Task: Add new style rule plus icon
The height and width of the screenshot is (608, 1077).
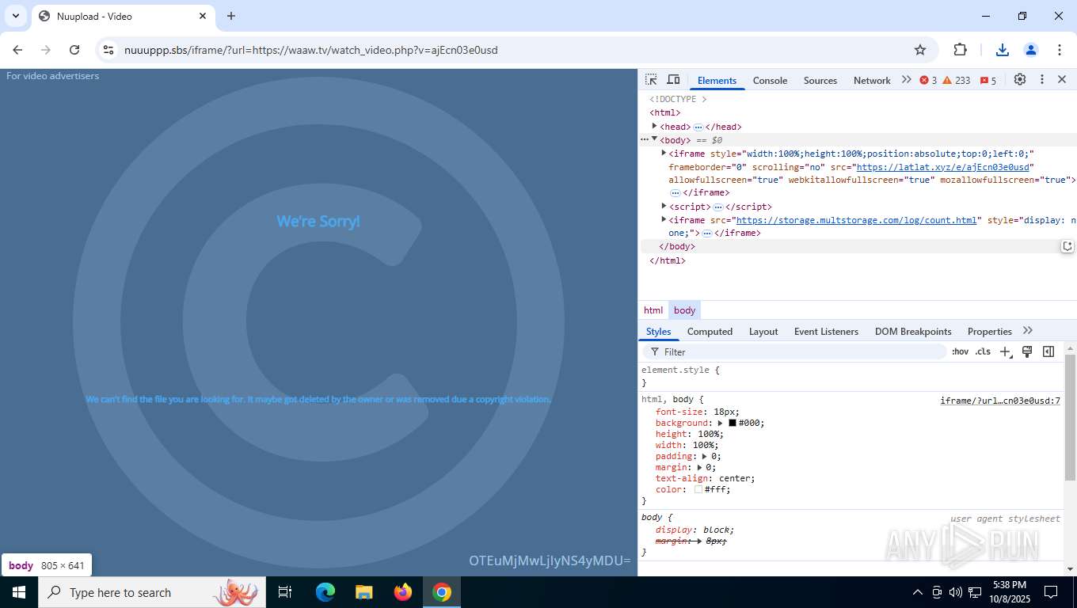Action: (1006, 351)
